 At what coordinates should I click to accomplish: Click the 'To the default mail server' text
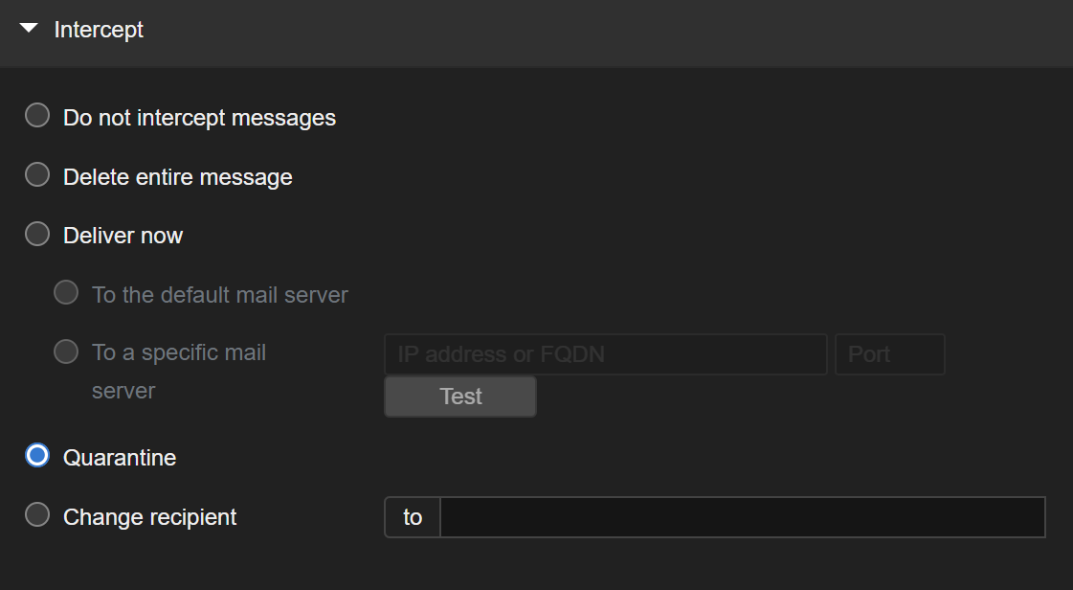pyautogui.click(x=220, y=295)
